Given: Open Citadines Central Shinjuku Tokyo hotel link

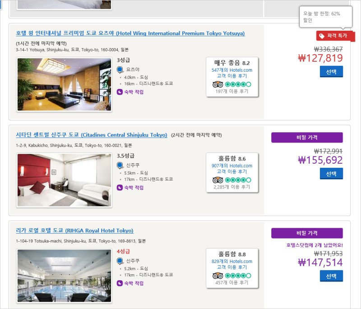Looking at the screenshot, I should pos(92,135).
